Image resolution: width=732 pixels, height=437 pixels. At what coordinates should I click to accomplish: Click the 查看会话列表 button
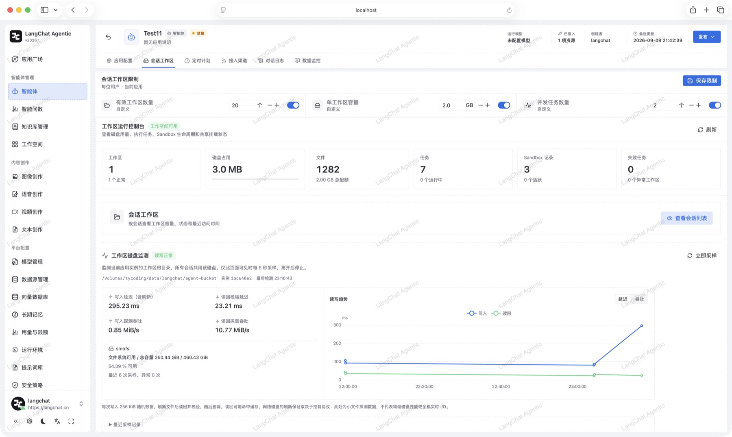pos(686,218)
